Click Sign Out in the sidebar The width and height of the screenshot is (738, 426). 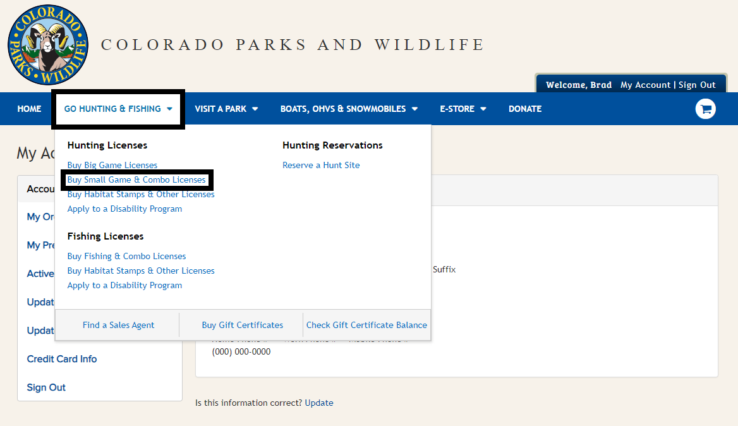coord(46,387)
